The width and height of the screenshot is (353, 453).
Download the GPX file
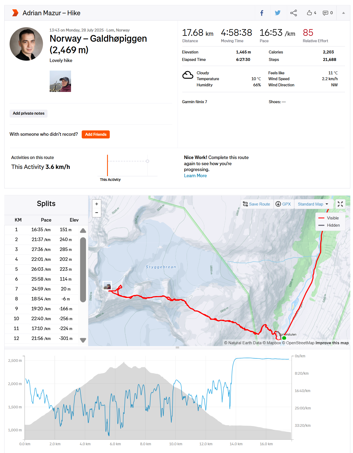pyautogui.click(x=283, y=204)
